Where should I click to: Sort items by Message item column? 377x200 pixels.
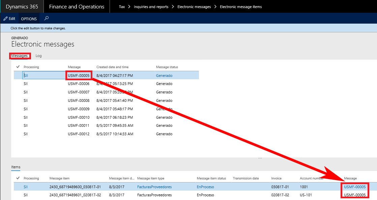59,178
